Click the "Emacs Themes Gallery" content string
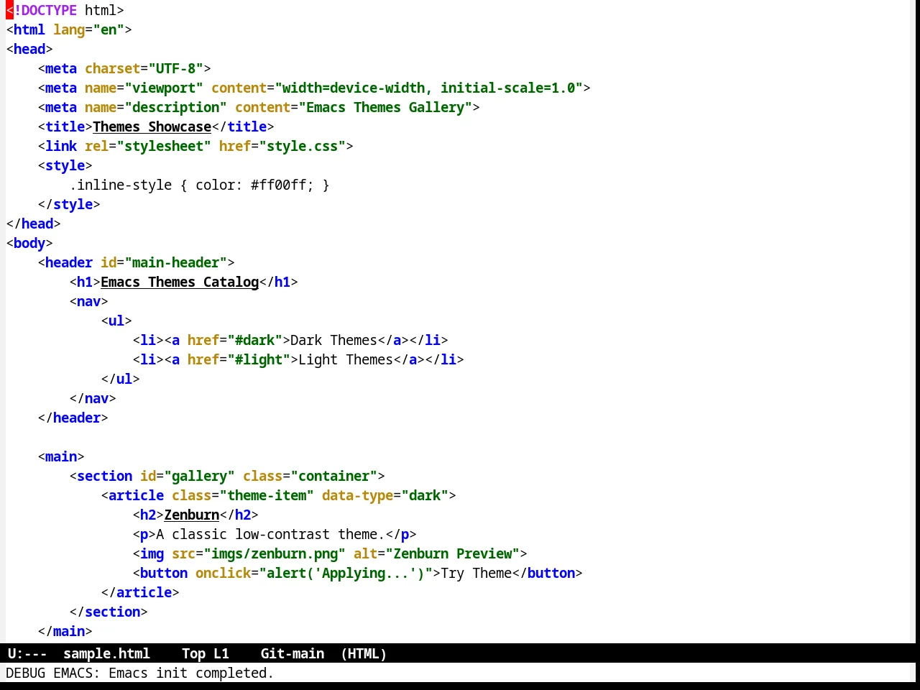 pyautogui.click(x=385, y=107)
